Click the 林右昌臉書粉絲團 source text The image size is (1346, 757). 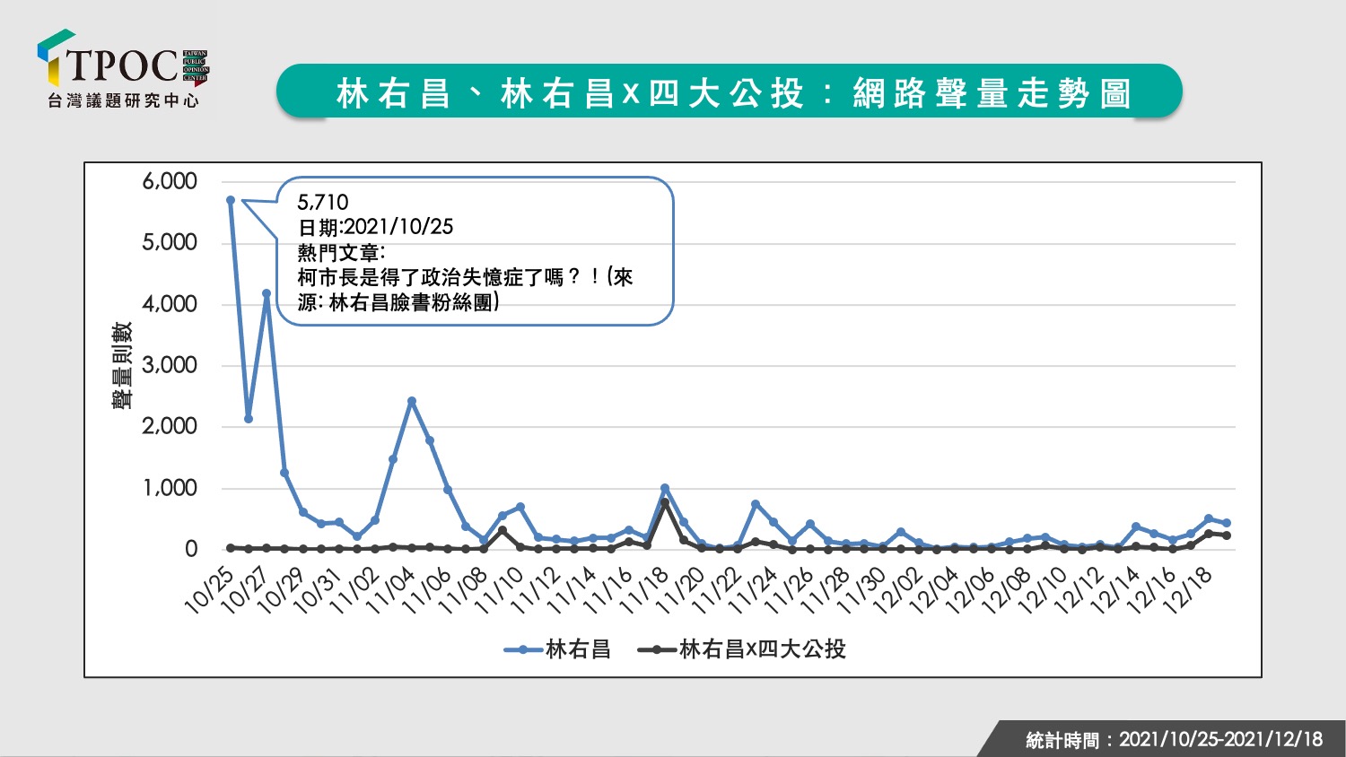411,302
